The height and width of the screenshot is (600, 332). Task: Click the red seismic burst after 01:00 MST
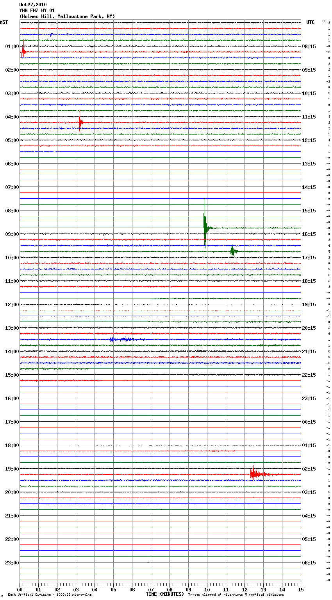point(24,50)
